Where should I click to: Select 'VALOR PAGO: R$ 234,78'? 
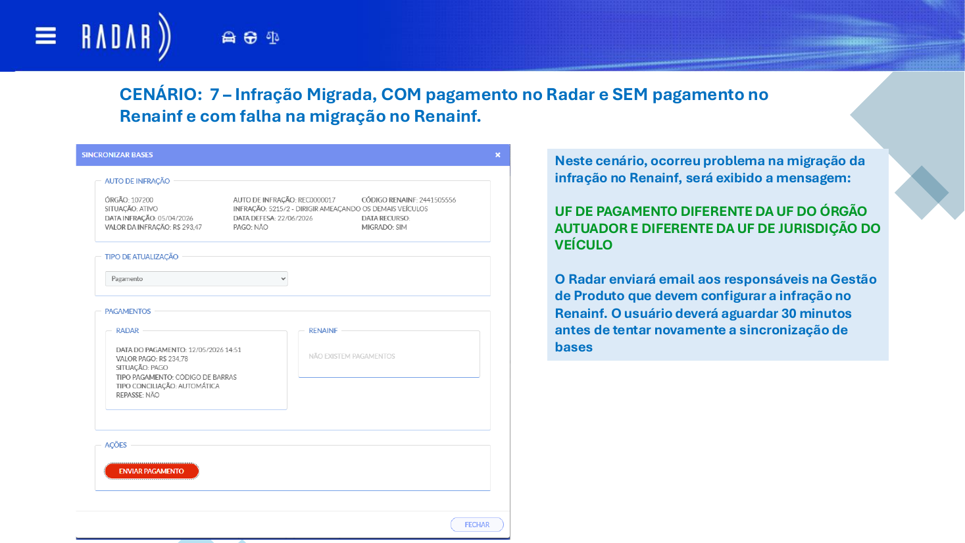(x=152, y=359)
